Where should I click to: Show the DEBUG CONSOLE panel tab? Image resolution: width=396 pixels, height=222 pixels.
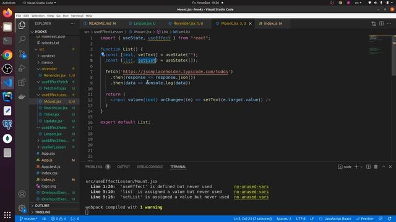pyautogui.click(x=150, y=166)
